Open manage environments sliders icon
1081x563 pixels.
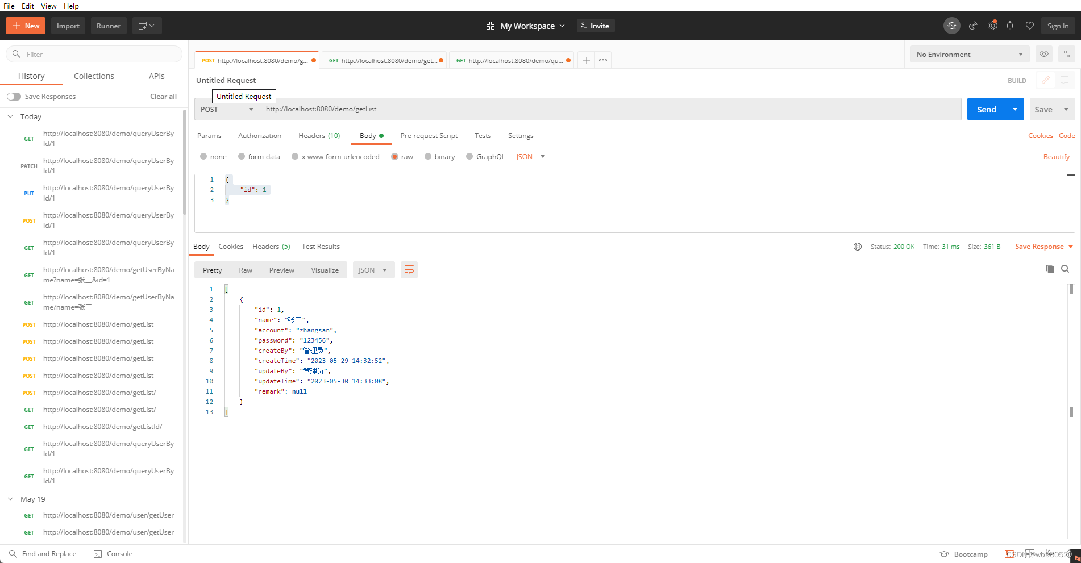tap(1067, 54)
